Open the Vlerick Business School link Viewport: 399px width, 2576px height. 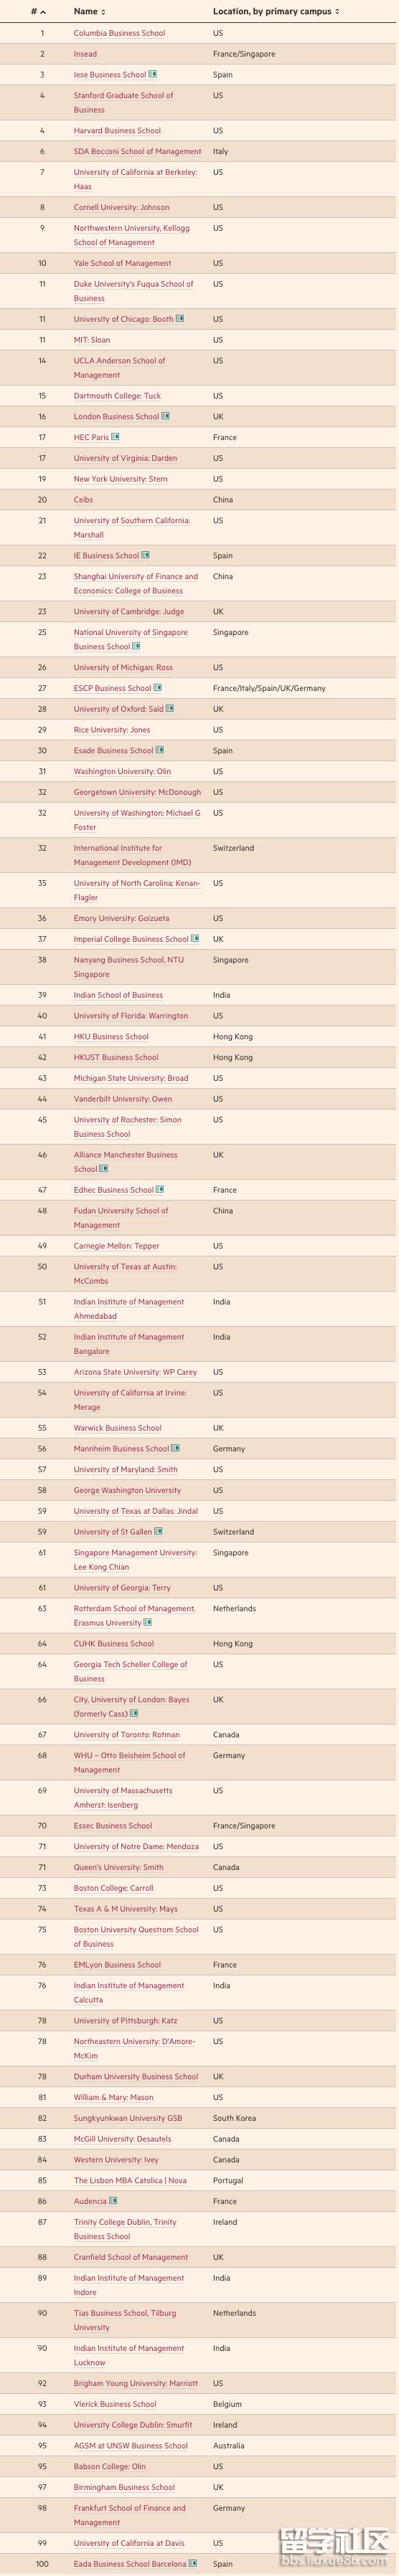click(x=115, y=2404)
